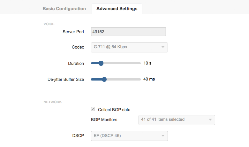Click the NETWORK section heading
This screenshot has height=147, width=249.
point(52,102)
